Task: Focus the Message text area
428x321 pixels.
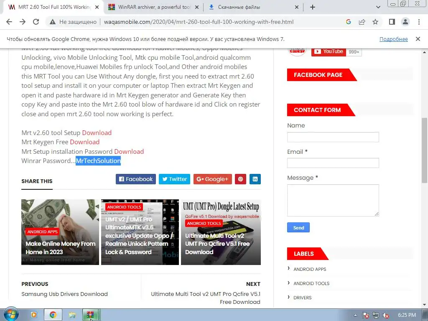Action: (333, 200)
